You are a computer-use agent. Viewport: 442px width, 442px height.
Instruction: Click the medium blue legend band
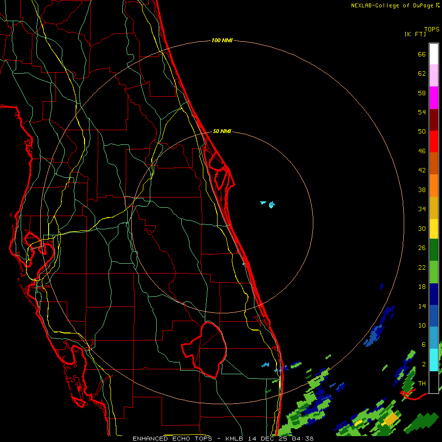[434, 316]
